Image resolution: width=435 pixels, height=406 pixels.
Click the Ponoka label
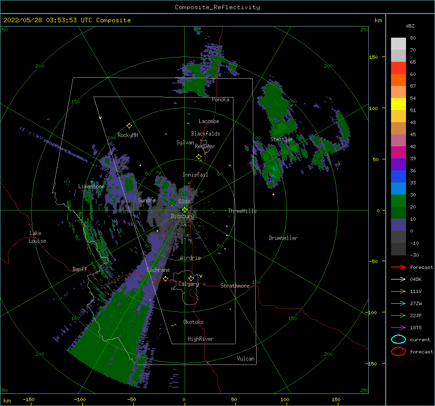tap(220, 99)
